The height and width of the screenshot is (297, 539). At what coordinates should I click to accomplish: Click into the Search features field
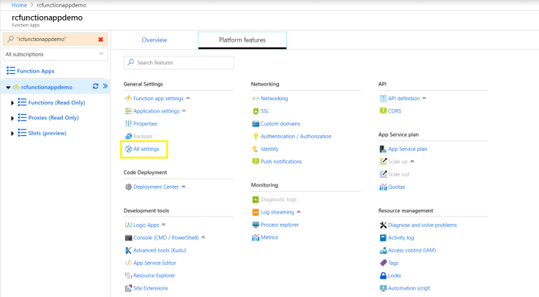tap(179, 62)
